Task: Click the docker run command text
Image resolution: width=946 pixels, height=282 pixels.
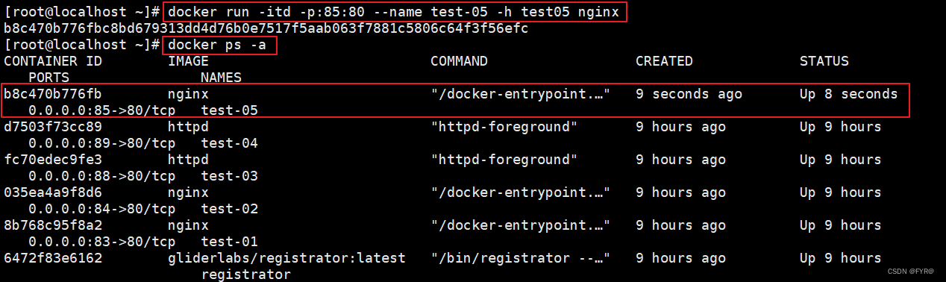Action: pos(395,12)
